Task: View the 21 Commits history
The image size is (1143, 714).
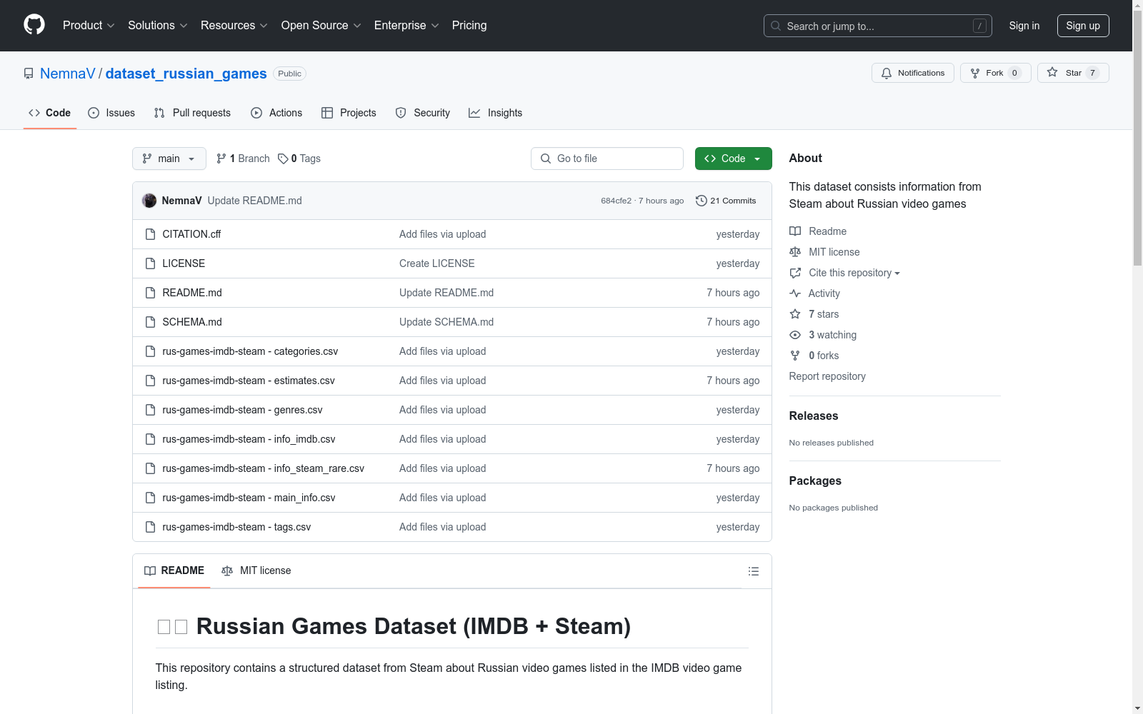Action: click(x=726, y=201)
